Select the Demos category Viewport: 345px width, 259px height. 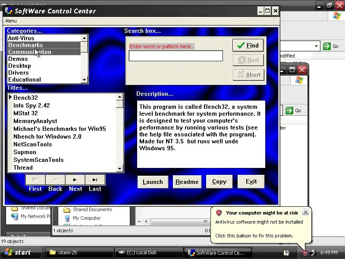[x=44, y=59]
